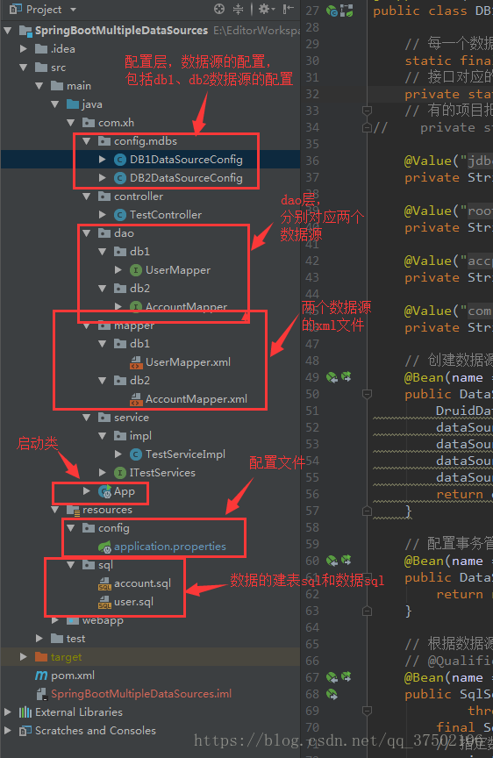Click the DB1DataSourceConfig class icon
This screenshot has width=493, height=758.
120,160
